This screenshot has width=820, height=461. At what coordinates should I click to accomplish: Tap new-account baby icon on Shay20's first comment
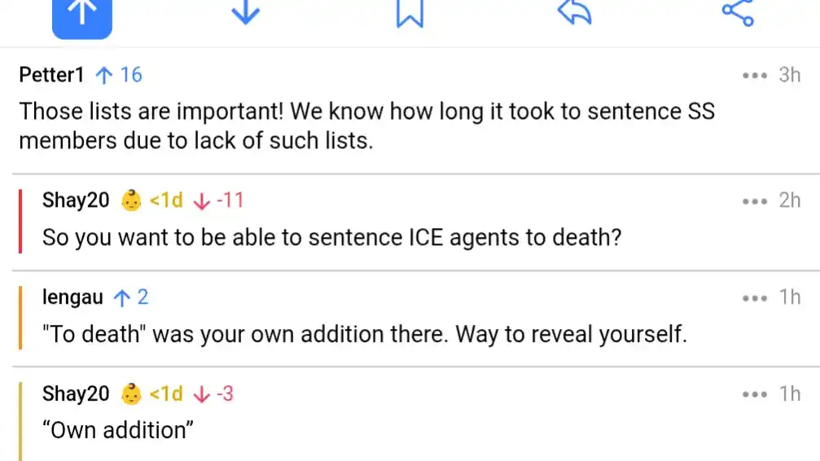(x=130, y=200)
